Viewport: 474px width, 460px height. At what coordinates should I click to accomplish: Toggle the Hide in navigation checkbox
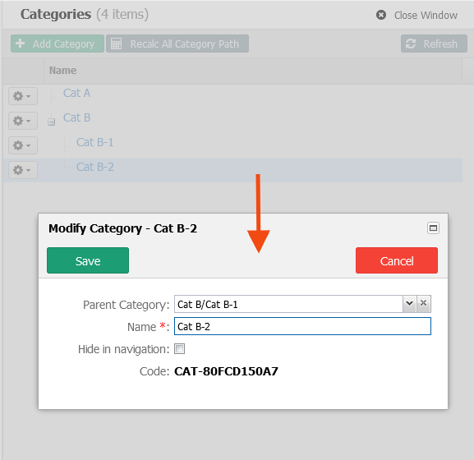pos(179,349)
